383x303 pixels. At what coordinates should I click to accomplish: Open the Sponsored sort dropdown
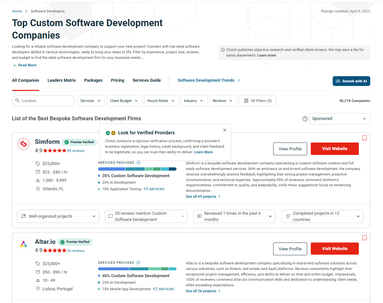pos(340,119)
